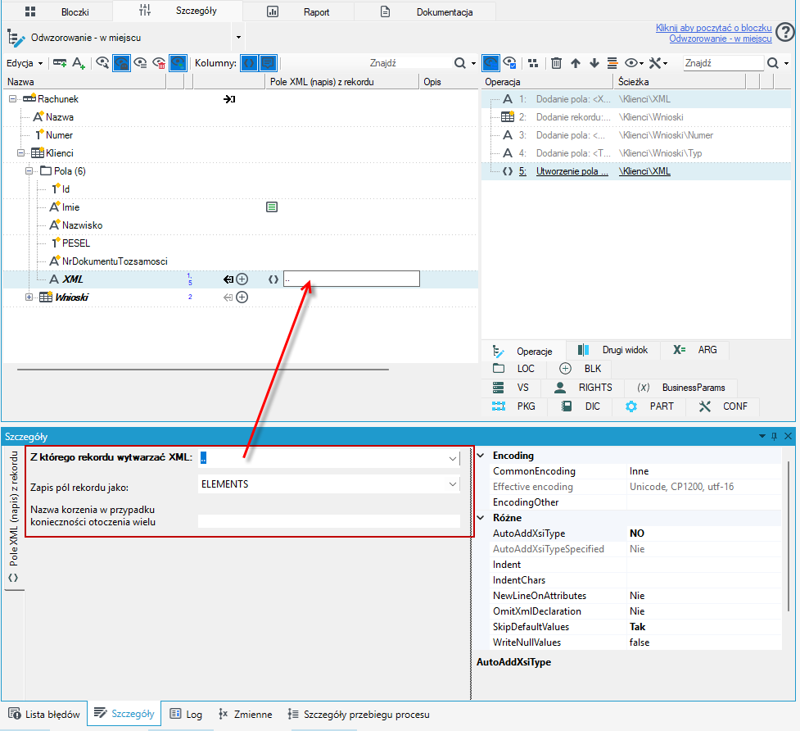Move operation up with the up arrow
The image size is (800, 731).
[x=576, y=63]
